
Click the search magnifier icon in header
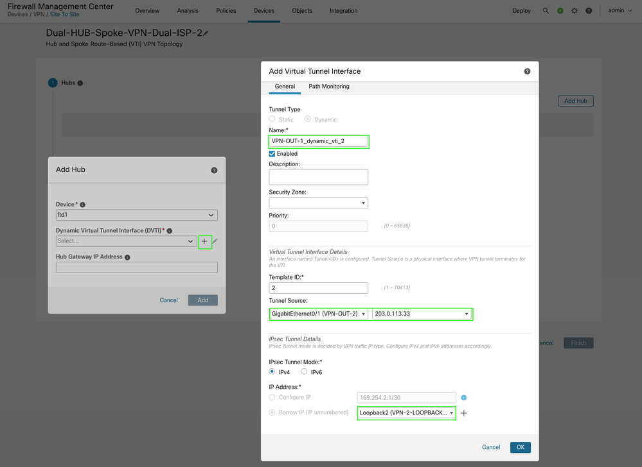point(546,11)
